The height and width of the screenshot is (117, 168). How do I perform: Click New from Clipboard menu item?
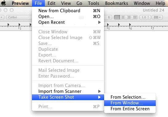click(68, 11)
